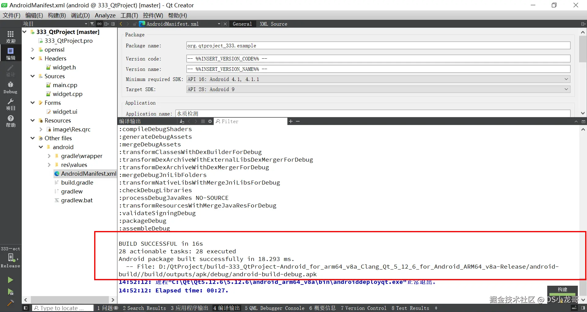
Task: Run the project with green play button
Action: (10, 280)
